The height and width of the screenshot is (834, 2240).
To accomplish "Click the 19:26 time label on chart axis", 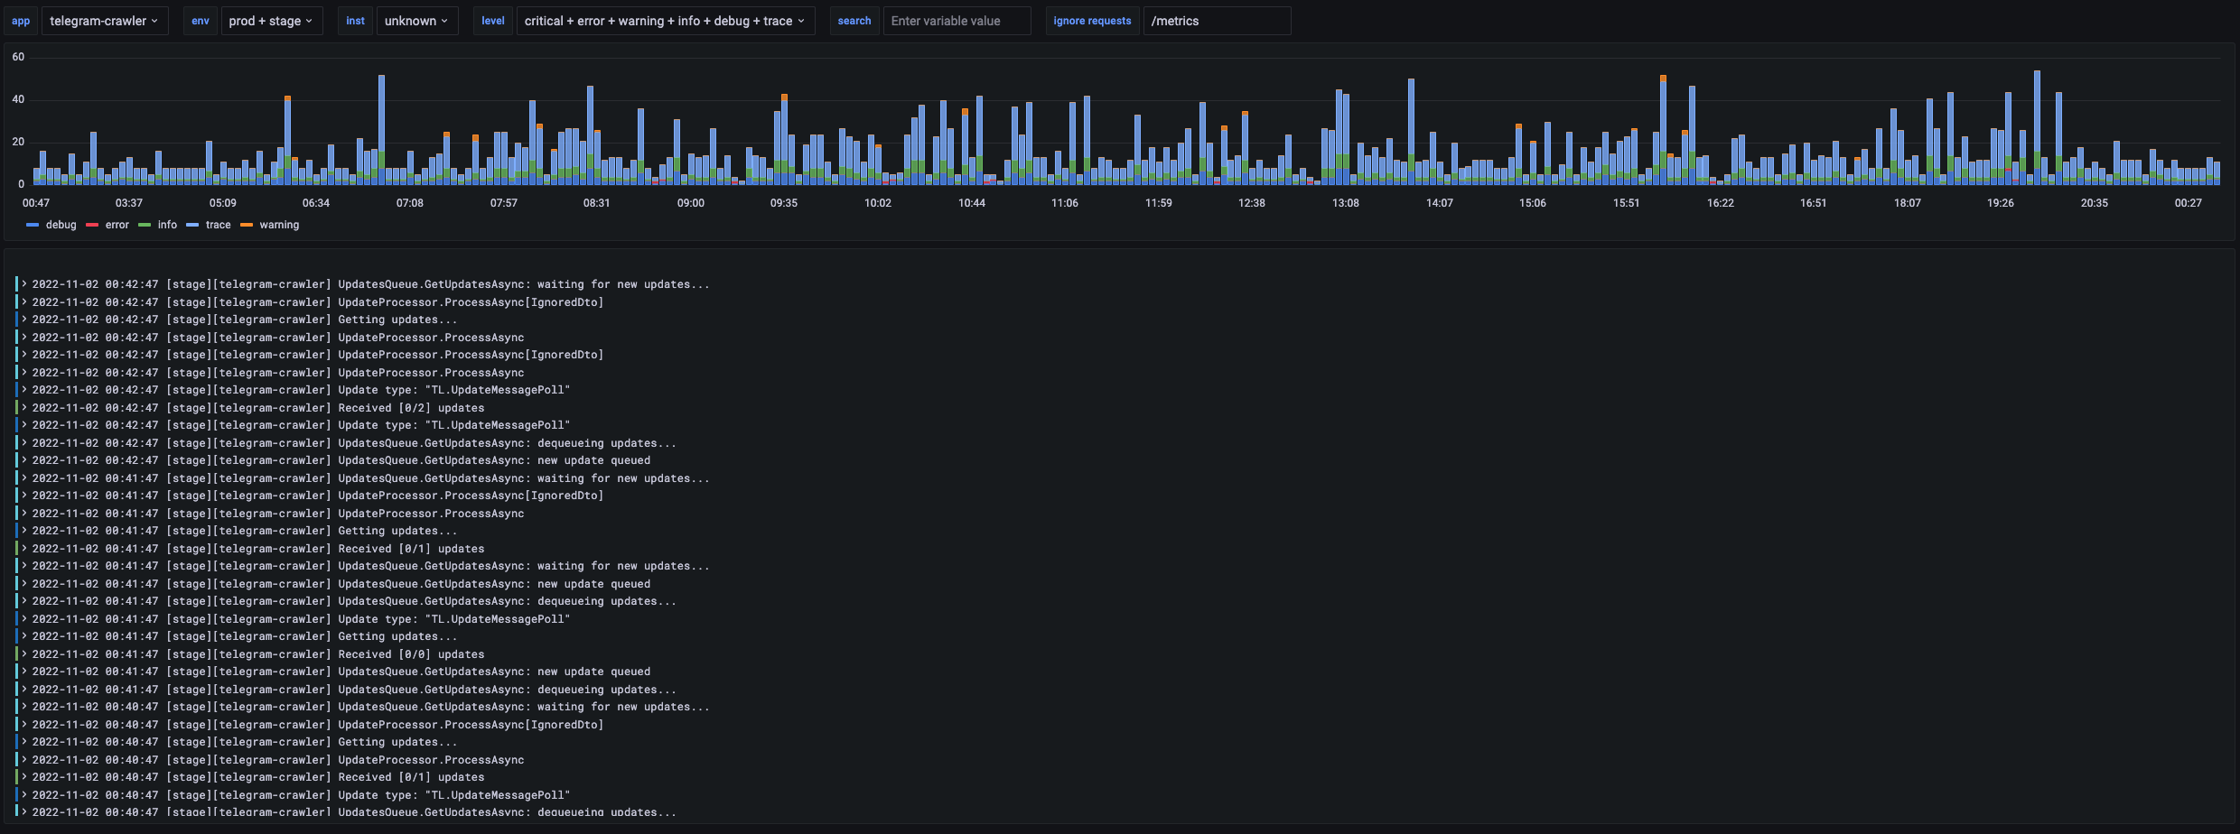I will tap(2001, 203).
